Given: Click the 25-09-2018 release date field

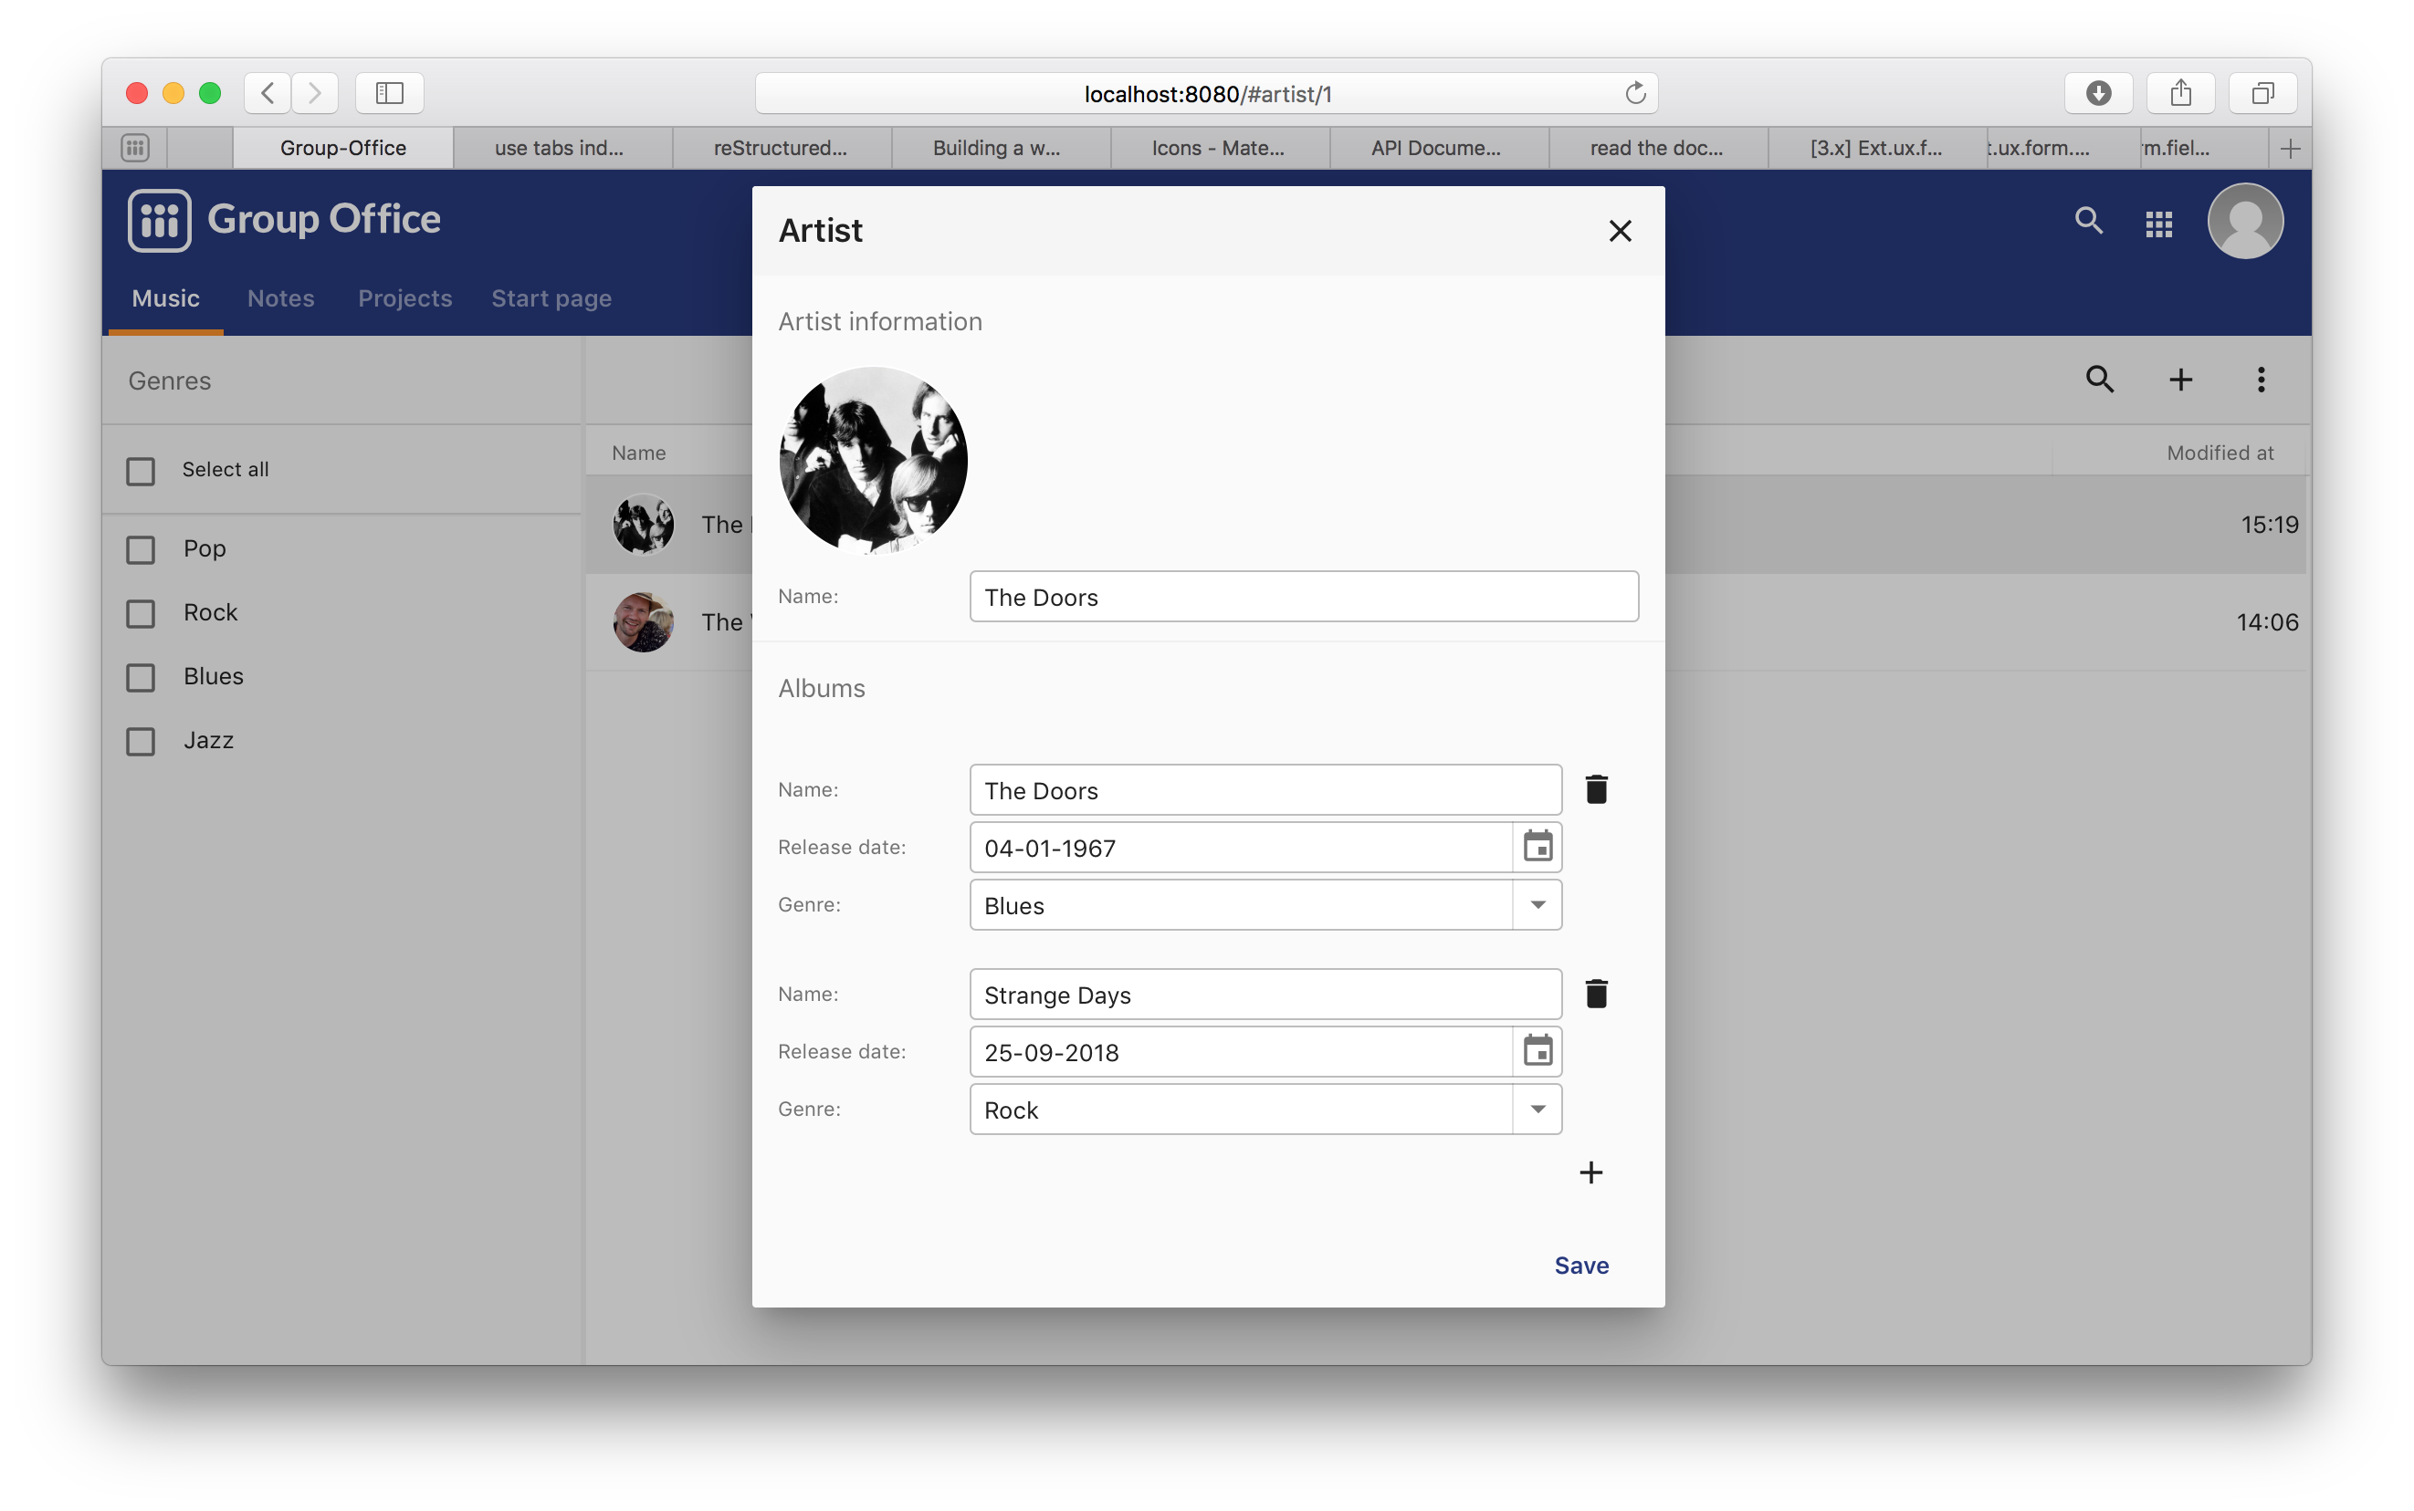Looking at the screenshot, I should coord(1240,1051).
